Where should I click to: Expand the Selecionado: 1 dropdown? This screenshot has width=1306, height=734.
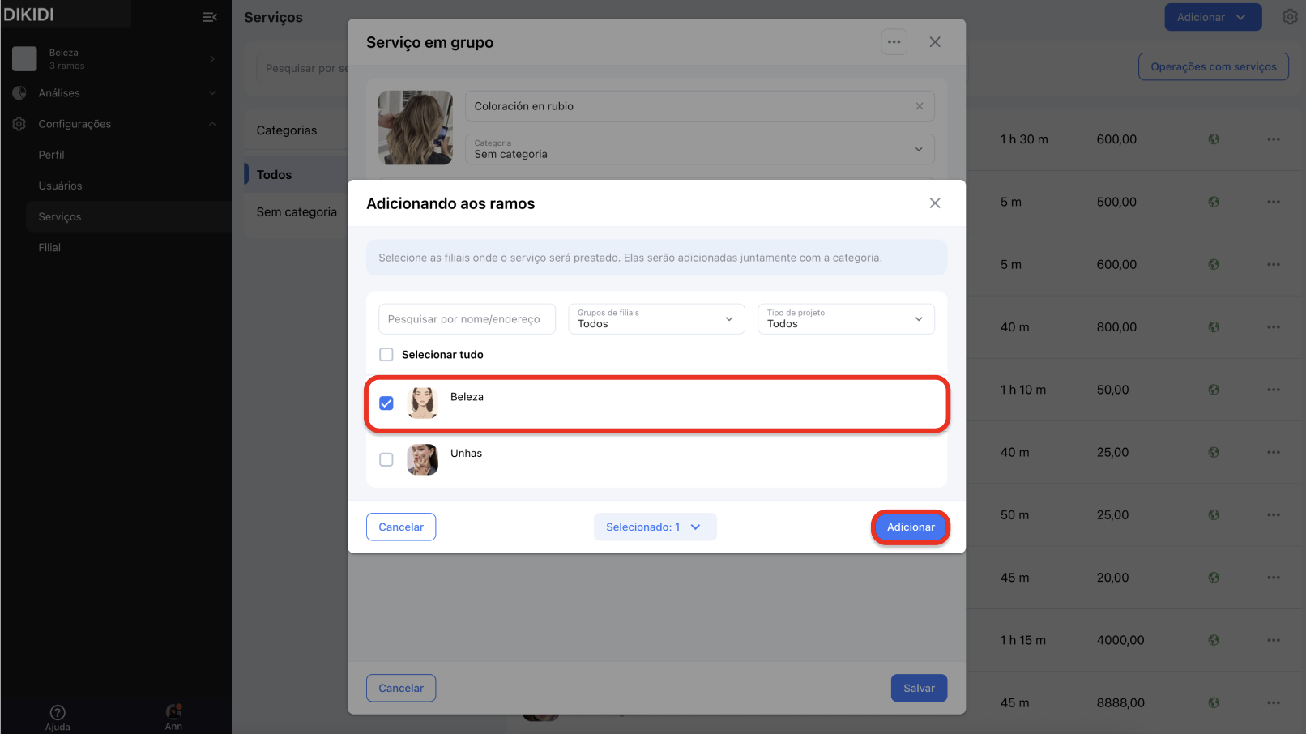click(655, 527)
